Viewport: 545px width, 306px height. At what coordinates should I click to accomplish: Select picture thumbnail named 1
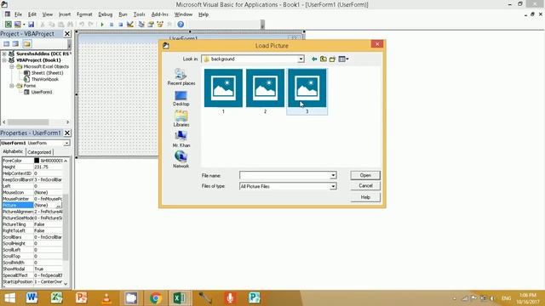click(223, 91)
